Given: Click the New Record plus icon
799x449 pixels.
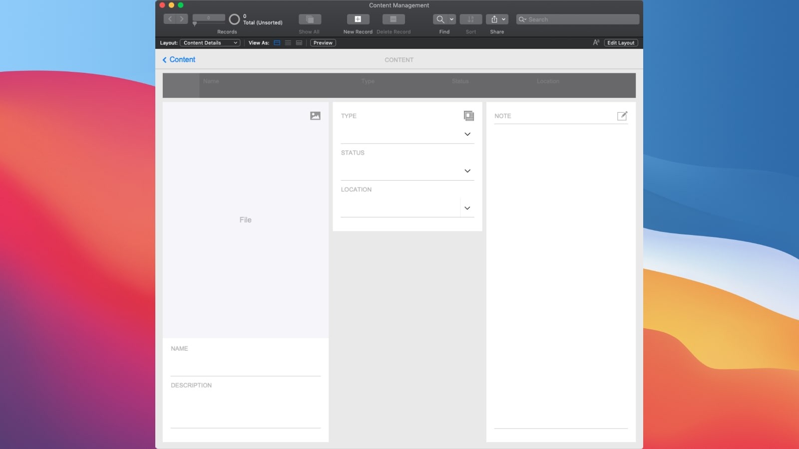Looking at the screenshot, I should click(x=358, y=19).
